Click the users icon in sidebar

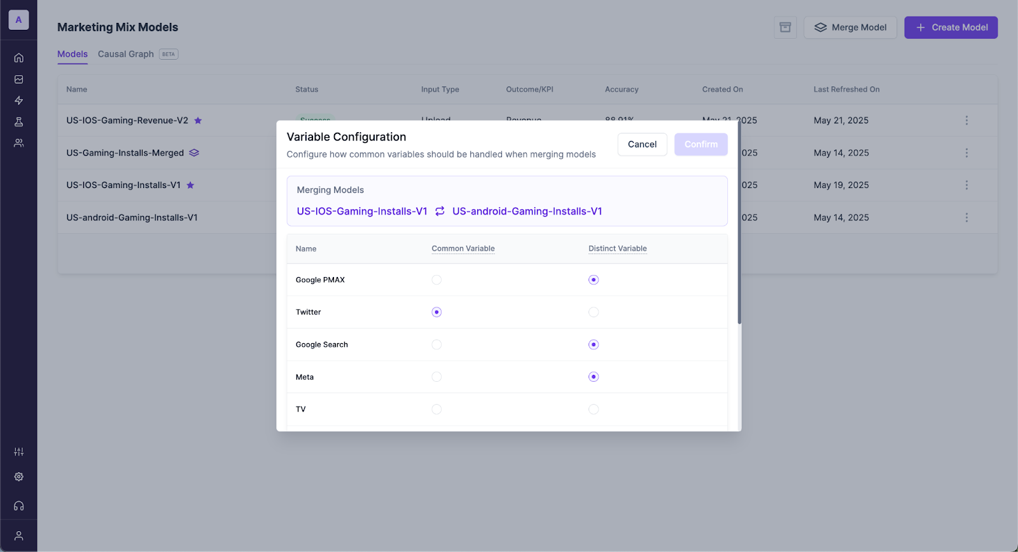pyautogui.click(x=19, y=143)
